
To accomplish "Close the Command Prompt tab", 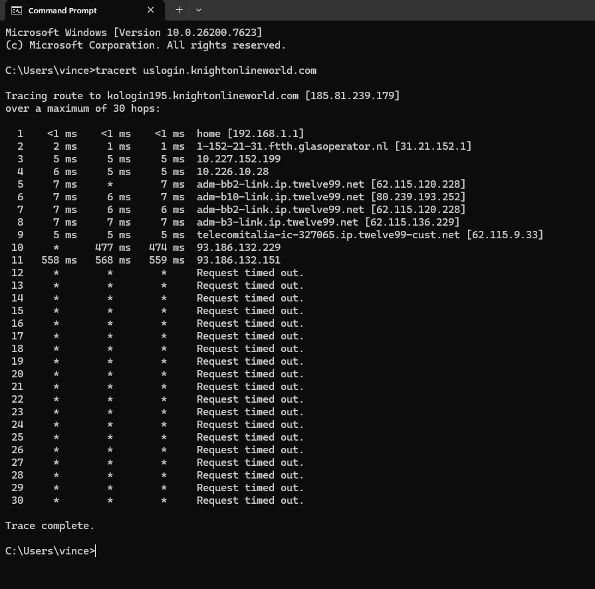I will (x=151, y=10).
